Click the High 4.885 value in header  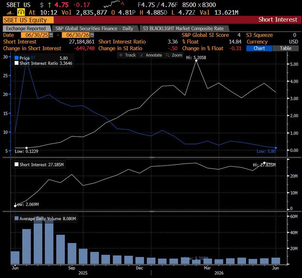click(x=156, y=13)
